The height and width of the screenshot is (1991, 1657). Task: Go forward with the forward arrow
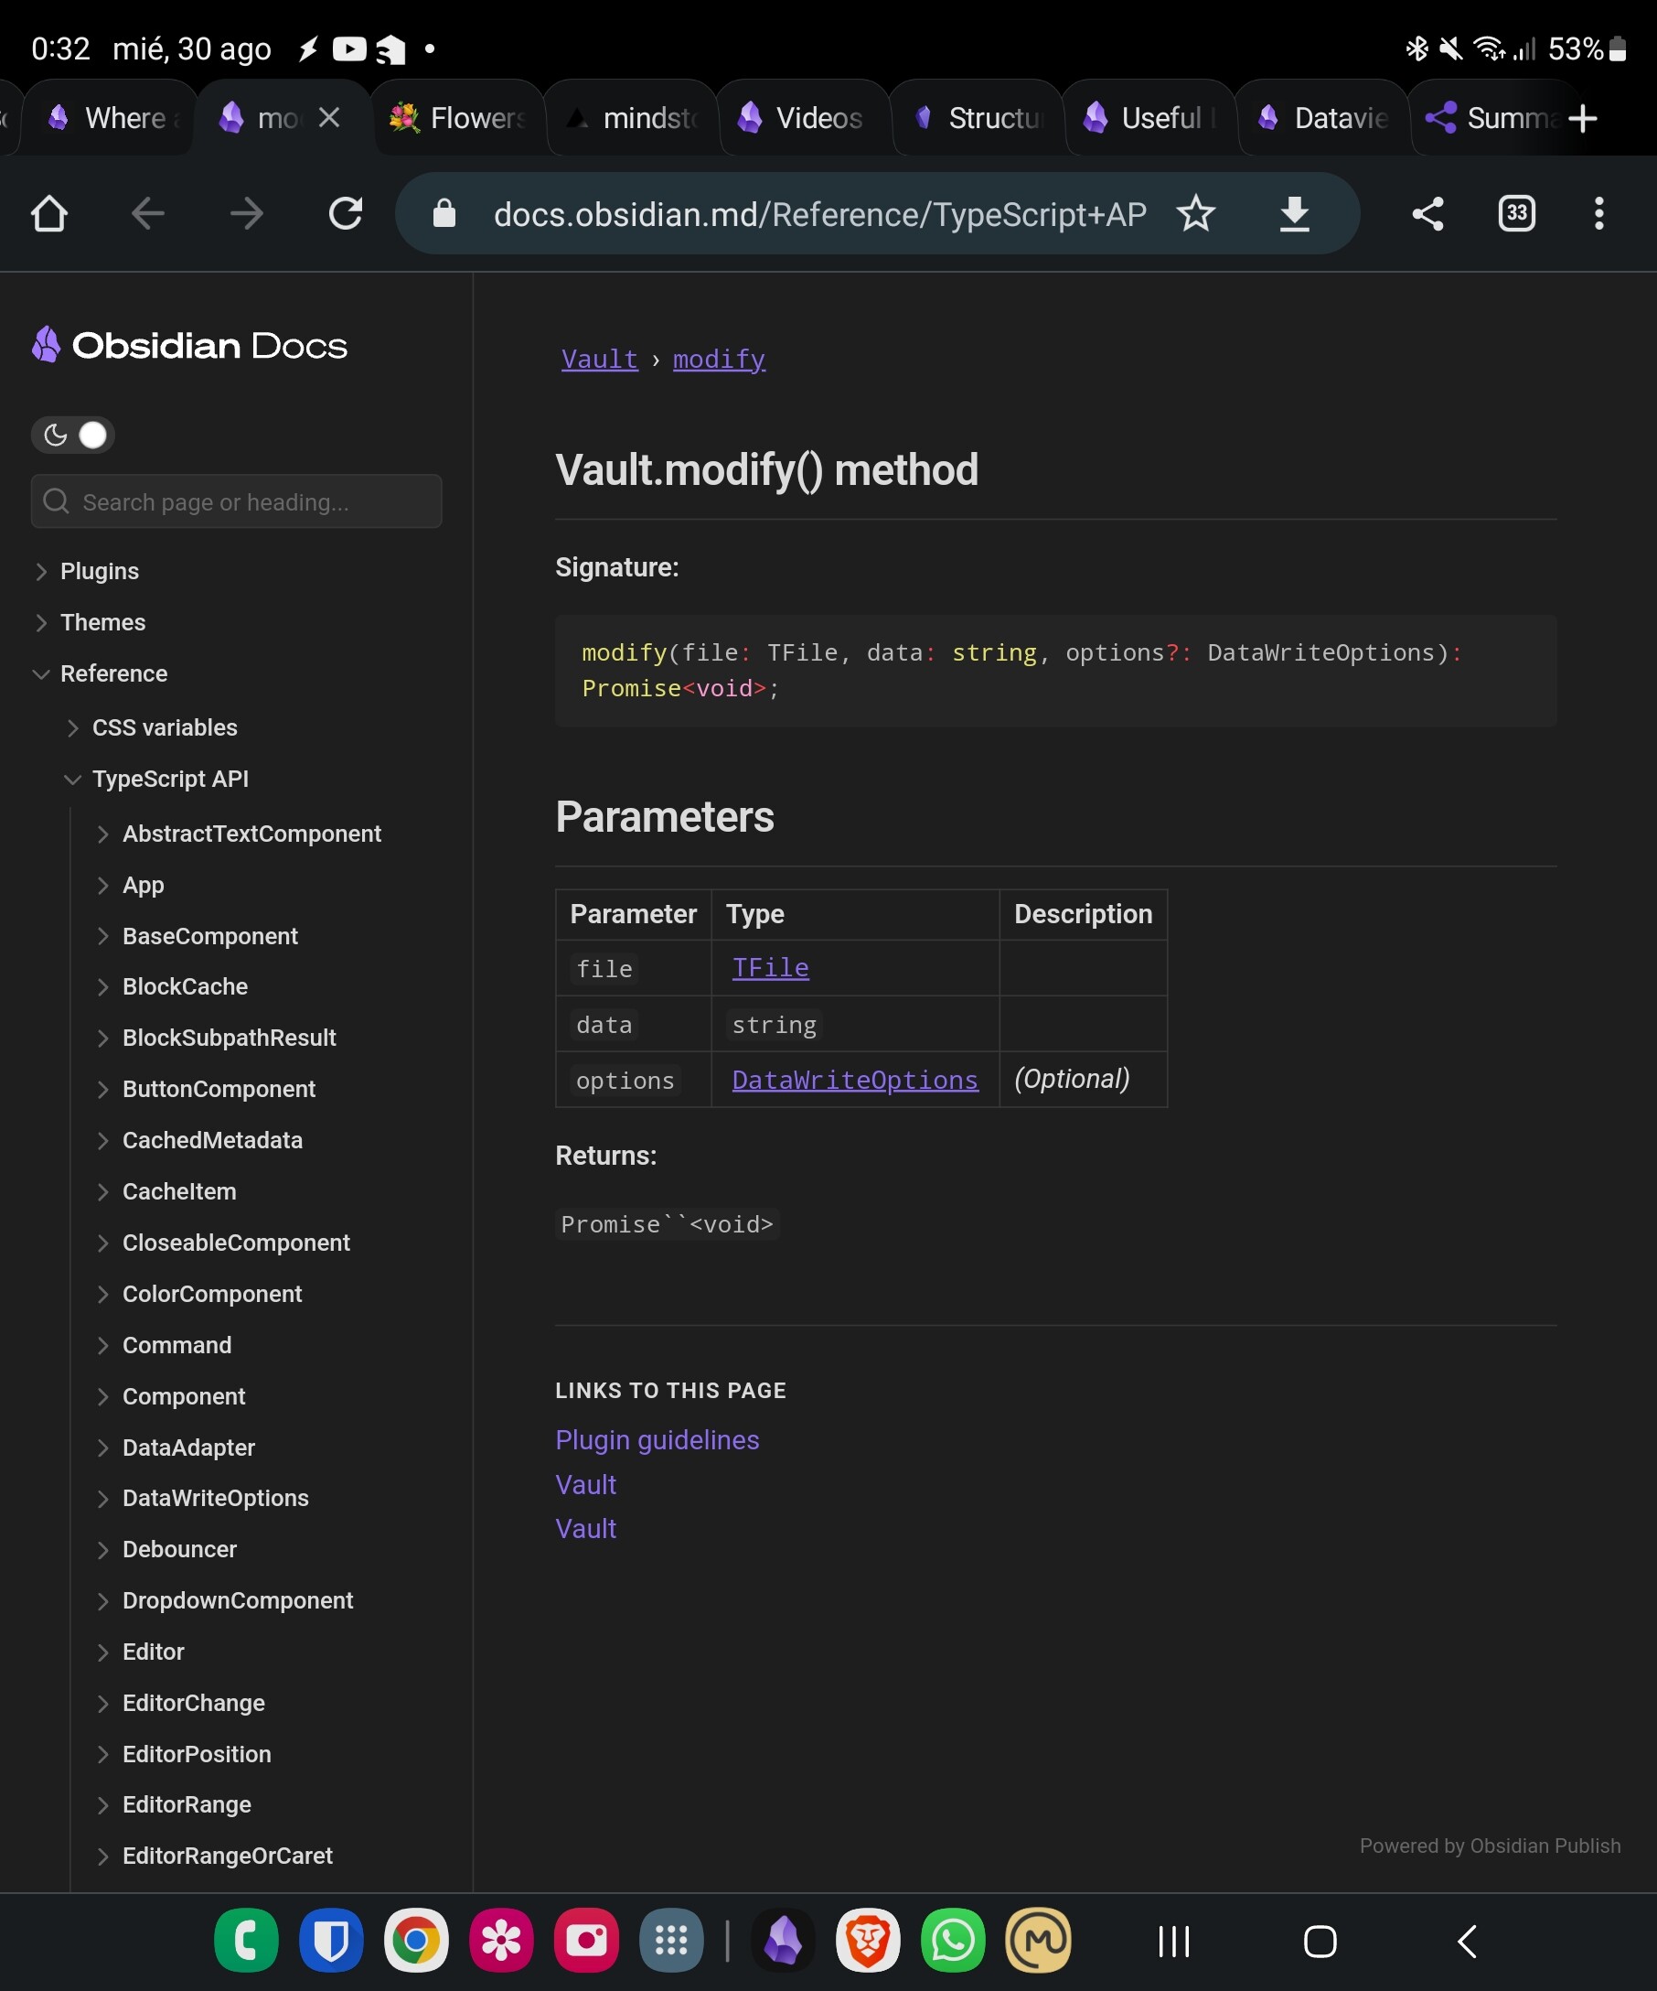point(246,213)
